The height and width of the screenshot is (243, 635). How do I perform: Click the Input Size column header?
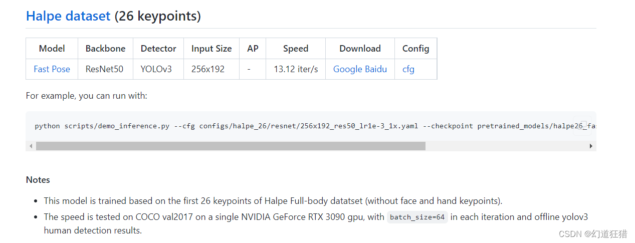pyautogui.click(x=211, y=49)
